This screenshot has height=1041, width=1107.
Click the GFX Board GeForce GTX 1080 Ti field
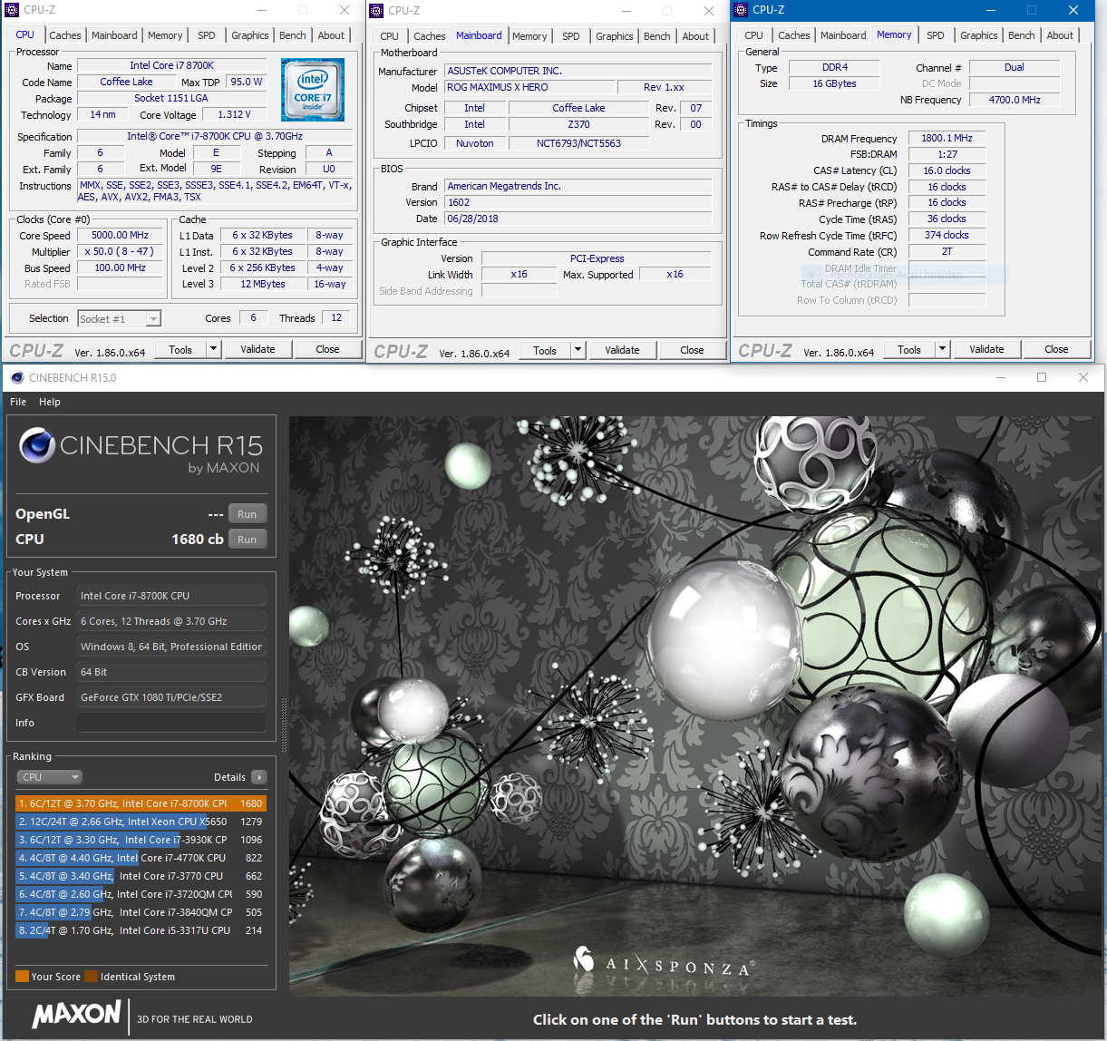click(x=171, y=697)
